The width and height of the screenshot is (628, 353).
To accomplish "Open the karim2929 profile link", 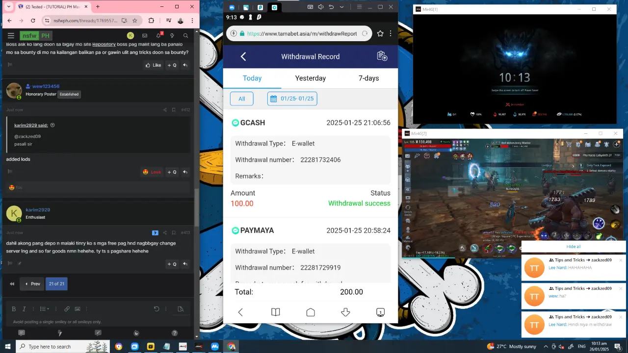I will [38, 210].
